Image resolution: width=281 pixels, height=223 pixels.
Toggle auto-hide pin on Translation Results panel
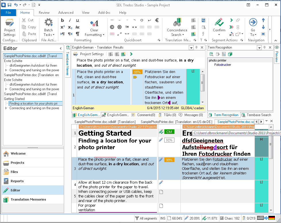coord(197,47)
